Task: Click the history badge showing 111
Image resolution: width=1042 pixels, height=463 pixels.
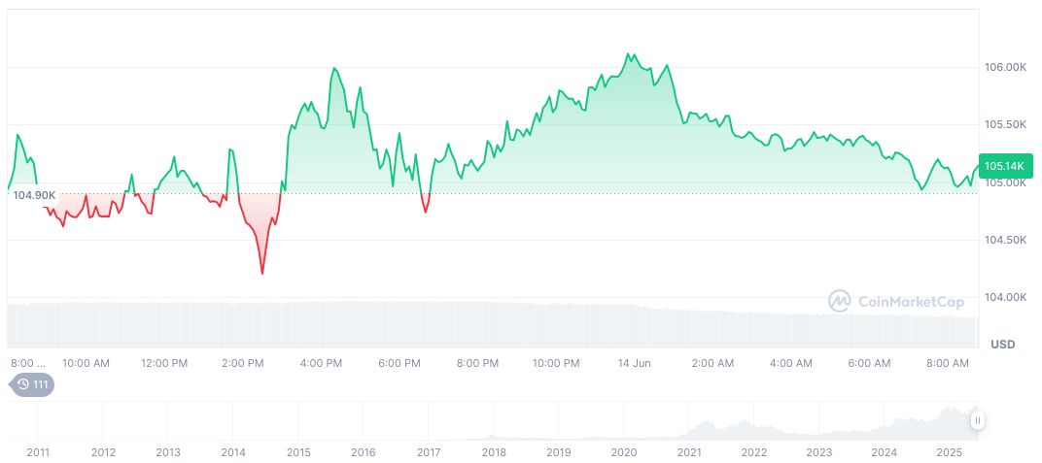Action: click(x=32, y=384)
